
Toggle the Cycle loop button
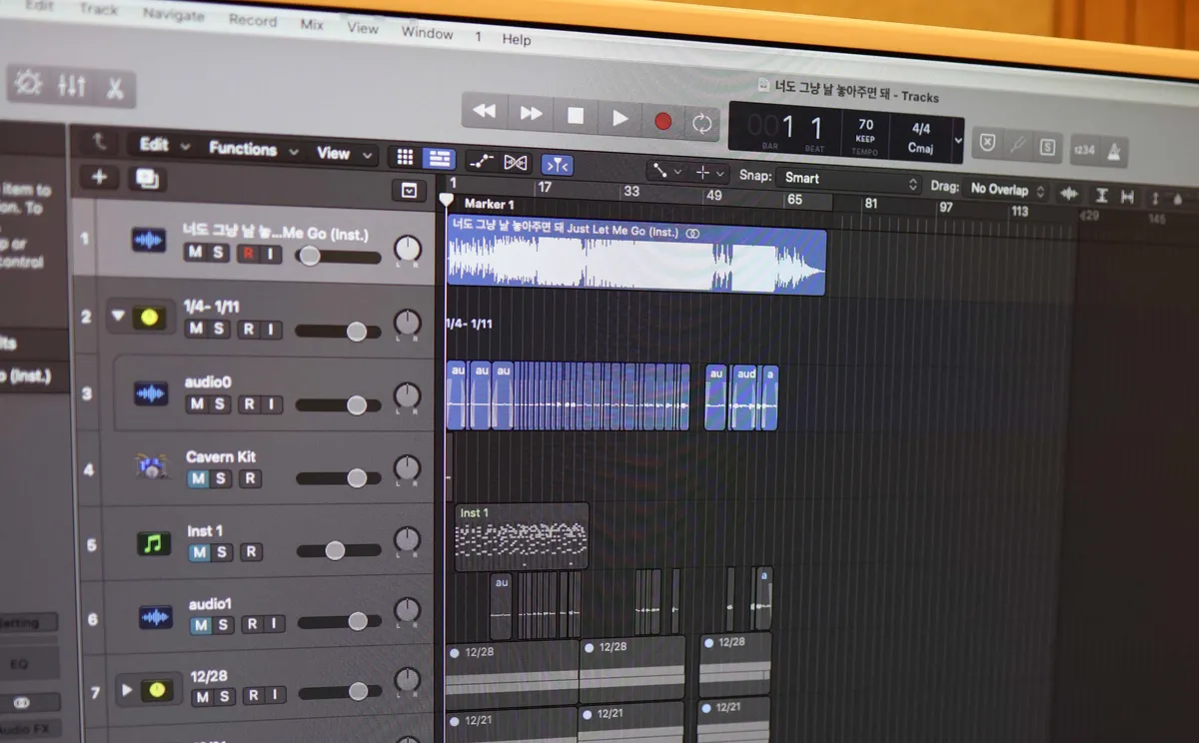(702, 123)
